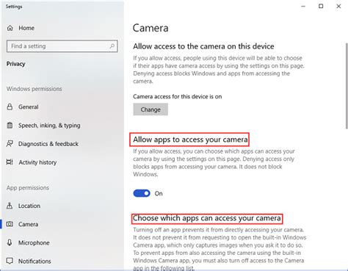
Task: Open the General privacy page
Action: 29,107
